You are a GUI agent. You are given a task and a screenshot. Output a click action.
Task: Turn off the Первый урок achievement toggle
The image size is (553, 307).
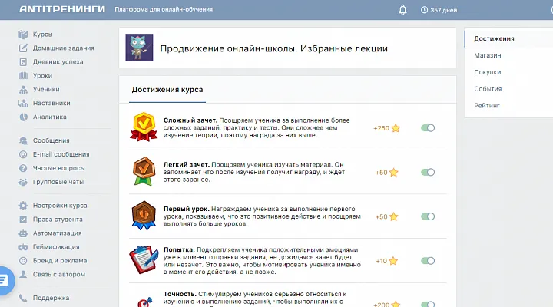click(428, 216)
